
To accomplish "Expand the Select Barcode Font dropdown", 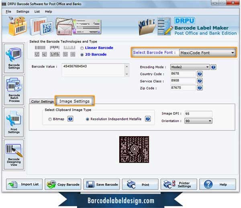I will click(x=207, y=53).
